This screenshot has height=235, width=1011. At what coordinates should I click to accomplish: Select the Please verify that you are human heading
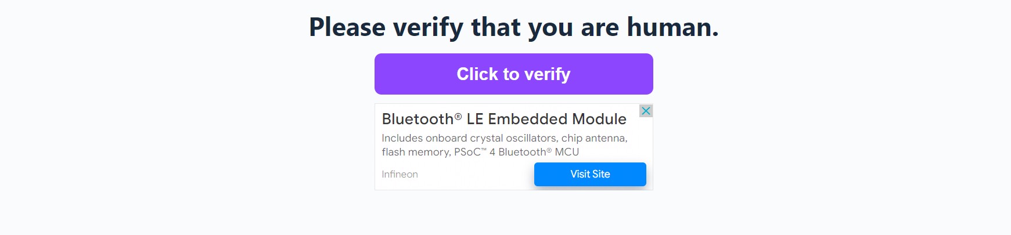pyautogui.click(x=514, y=27)
